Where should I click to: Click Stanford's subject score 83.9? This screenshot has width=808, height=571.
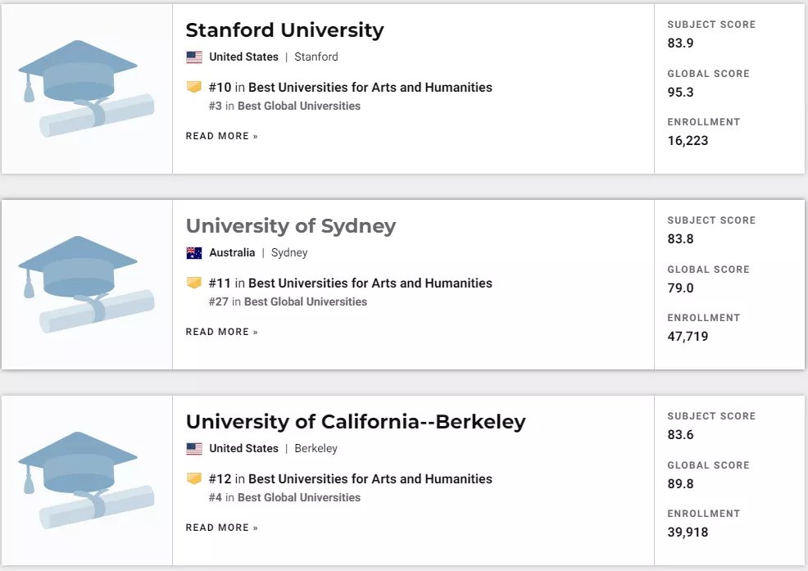click(x=680, y=43)
